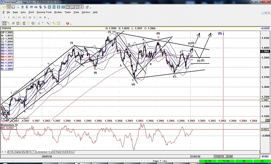Click the yellow open-folder icon in top toolbar
This screenshot has width=271, height=164.
tap(4, 7)
